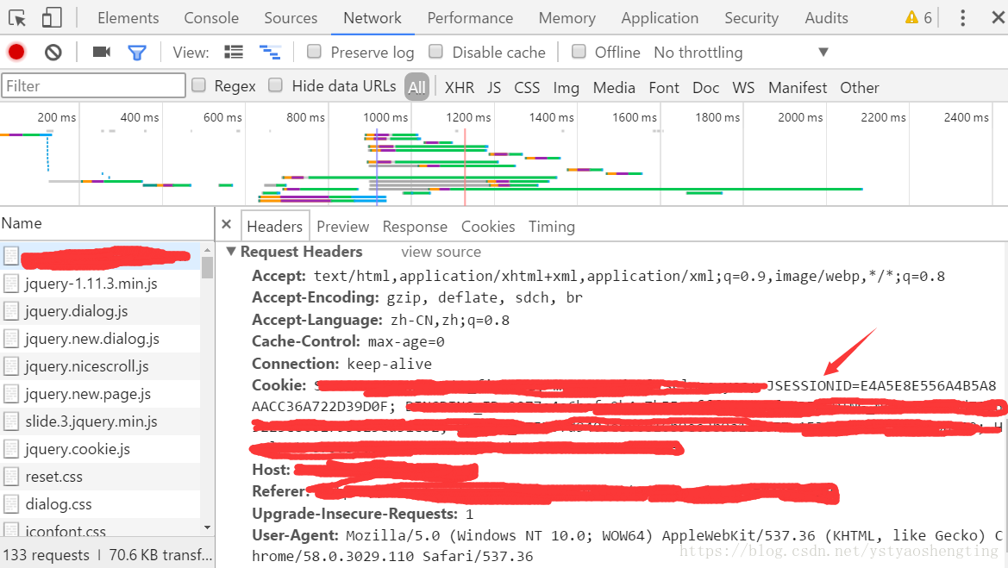Filter requests by Media
This screenshot has width=1008, height=568.
pos(614,87)
